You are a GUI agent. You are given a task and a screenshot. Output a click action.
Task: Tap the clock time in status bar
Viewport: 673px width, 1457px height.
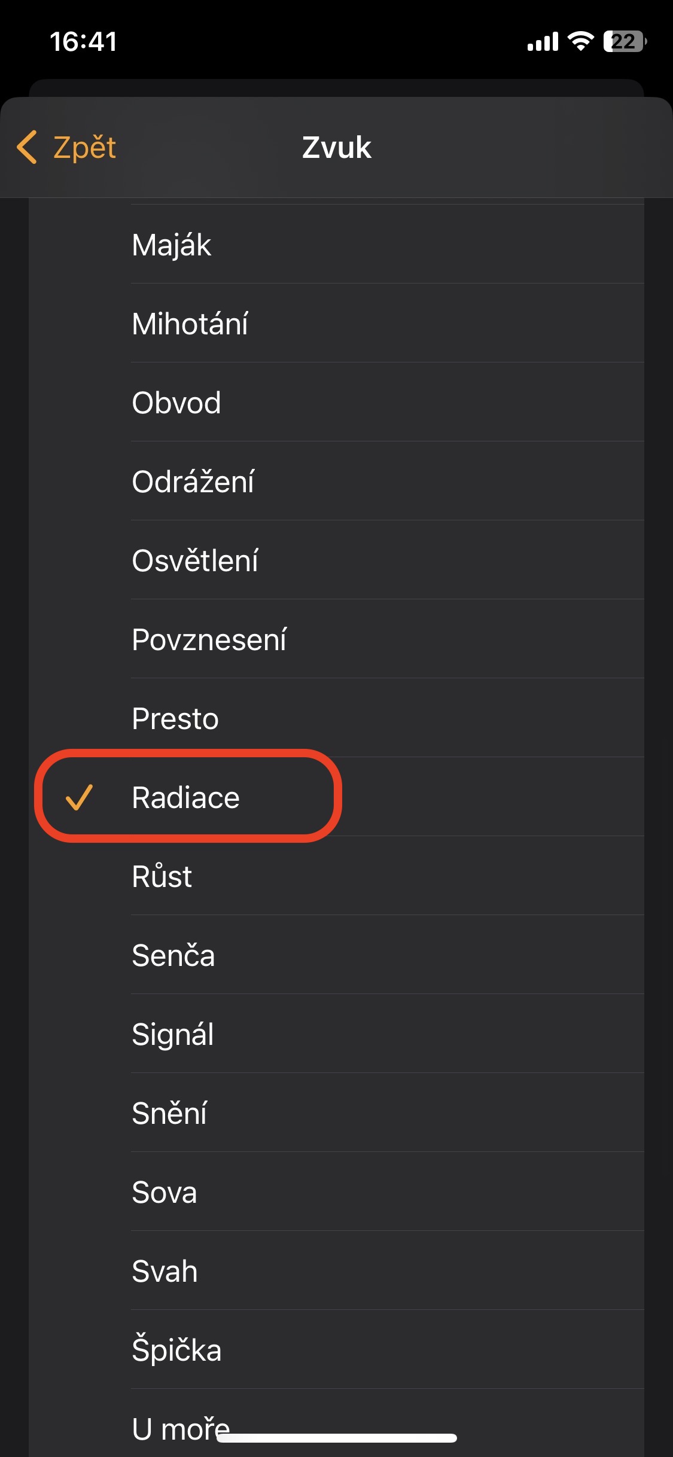coord(83,41)
